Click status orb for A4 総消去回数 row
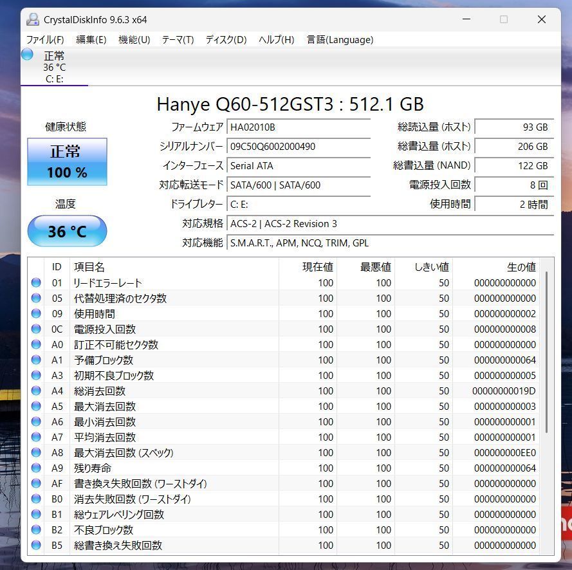The width and height of the screenshot is (572, 570). pyautogui.click(x=36, y=391)
